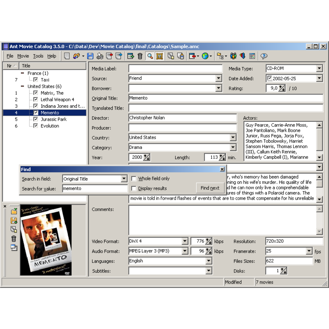Open the Movie menu
The image size is (329, 329).
point(23,56)
